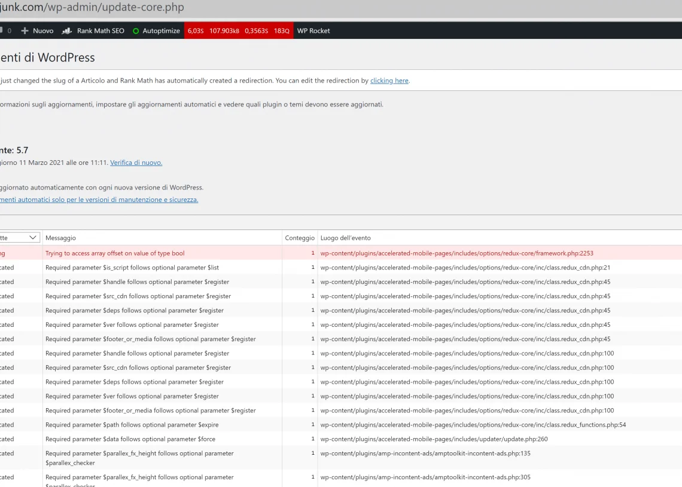This screenshot has width=682, height=487.
Task: Open the error type filter dropdown
Action: click(x=19, y=238)
